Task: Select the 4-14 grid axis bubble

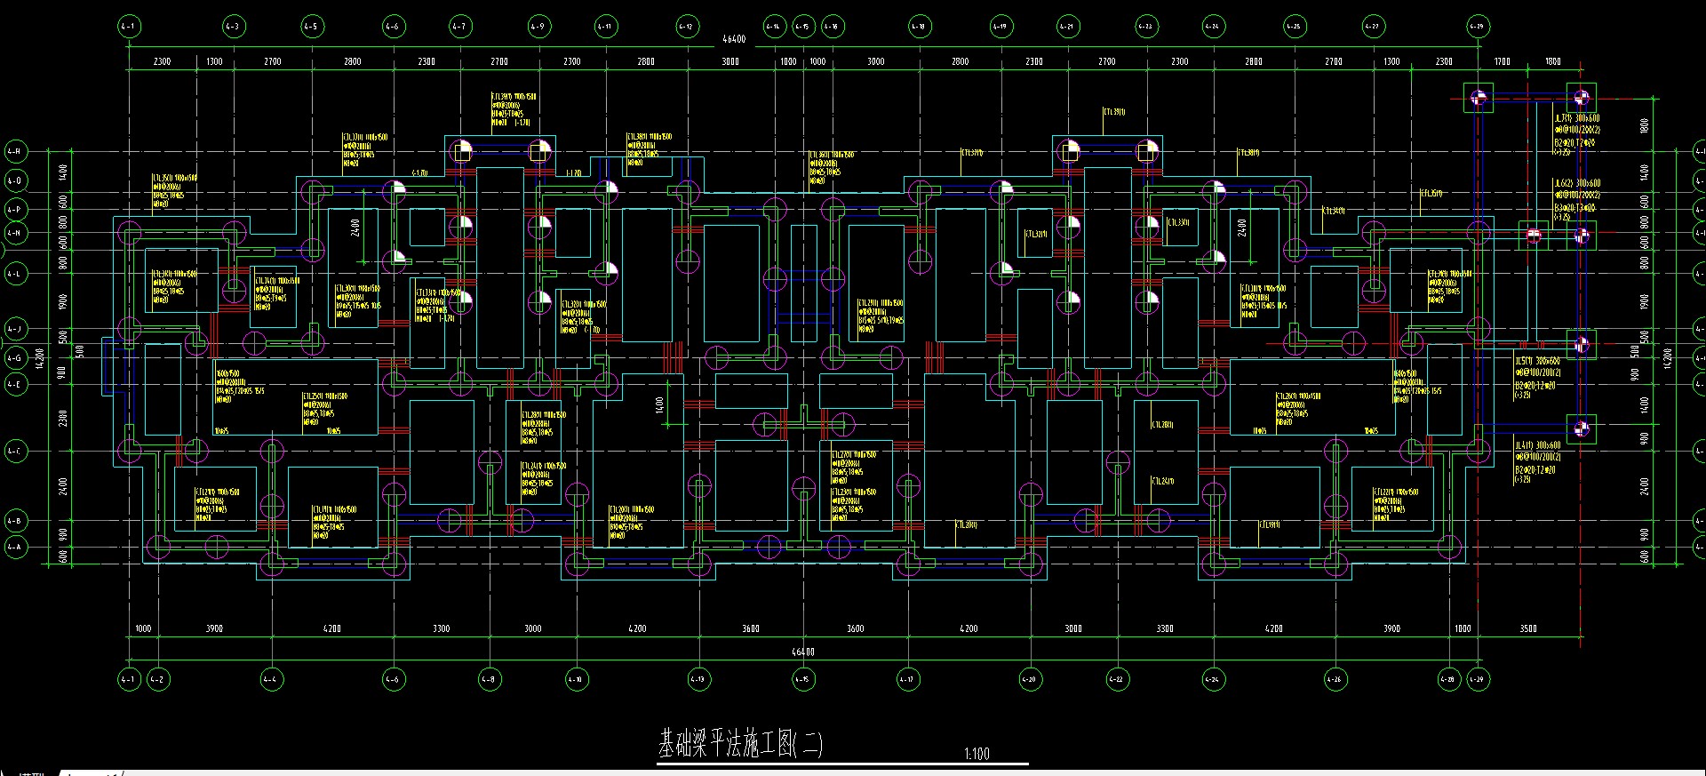Action: click(x=774, y=27)
